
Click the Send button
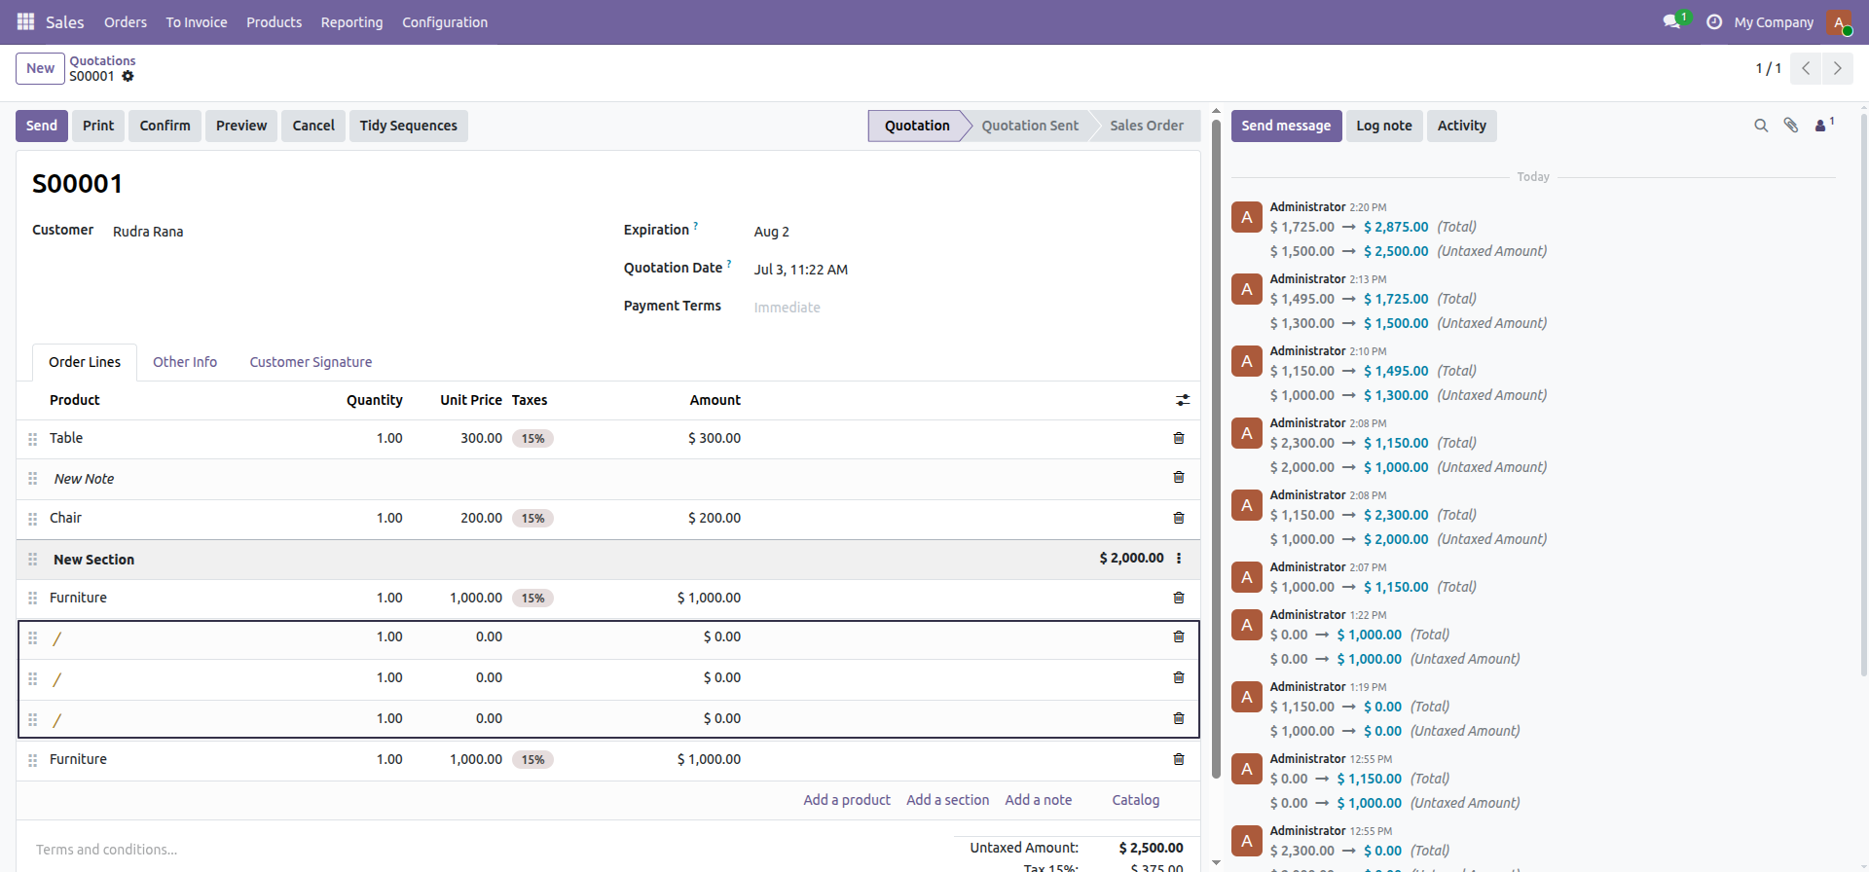(x=42, y=126)
